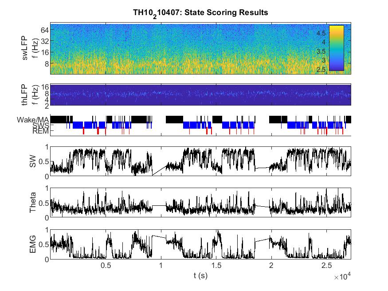Viewport: 388px width, 291px height.
Task: Click the colorbar value '4.5'
Action: pos(321,33)
